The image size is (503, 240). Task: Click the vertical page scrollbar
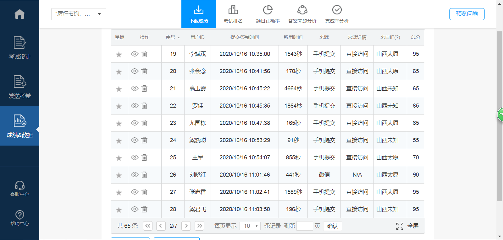(500, 116)
